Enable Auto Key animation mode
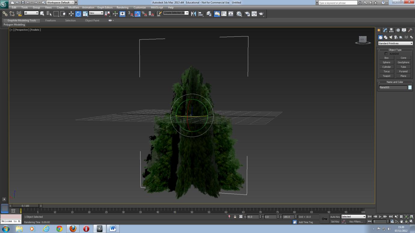 (x=334, y=216)
